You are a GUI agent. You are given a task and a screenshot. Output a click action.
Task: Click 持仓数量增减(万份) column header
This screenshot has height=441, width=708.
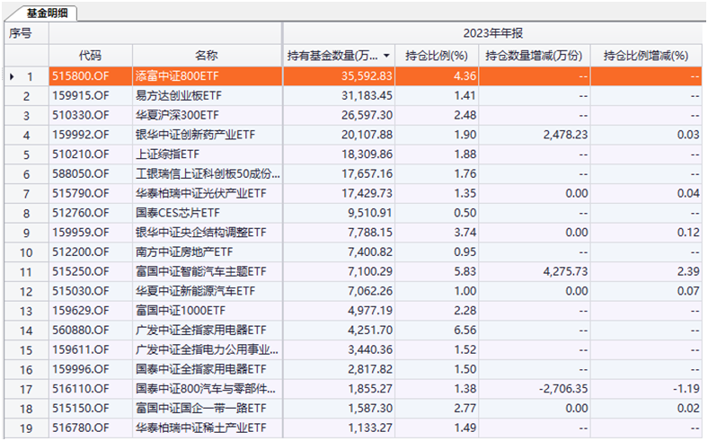point(535,56)
